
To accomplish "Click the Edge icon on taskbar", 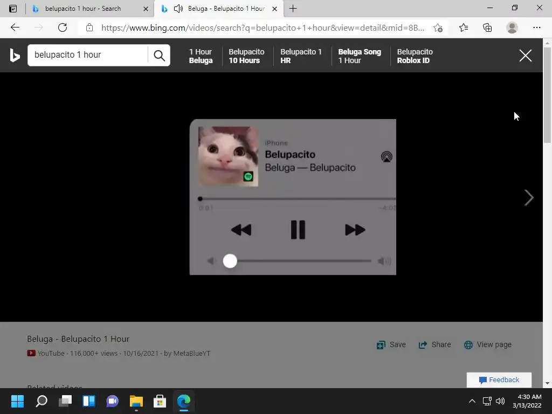I will [x=184, y=401].
